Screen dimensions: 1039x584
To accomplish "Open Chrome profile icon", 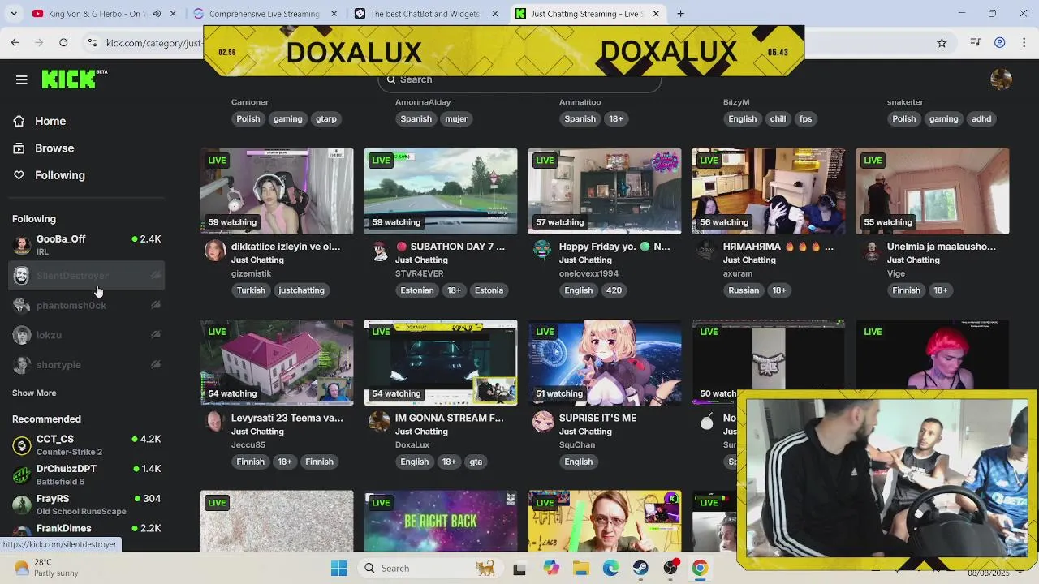I will click(1000, 43).
